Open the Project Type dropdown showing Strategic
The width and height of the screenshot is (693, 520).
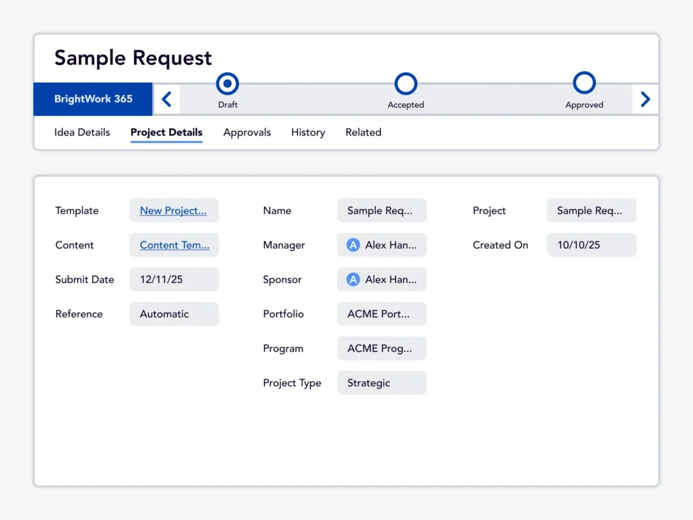click(381, 383)
